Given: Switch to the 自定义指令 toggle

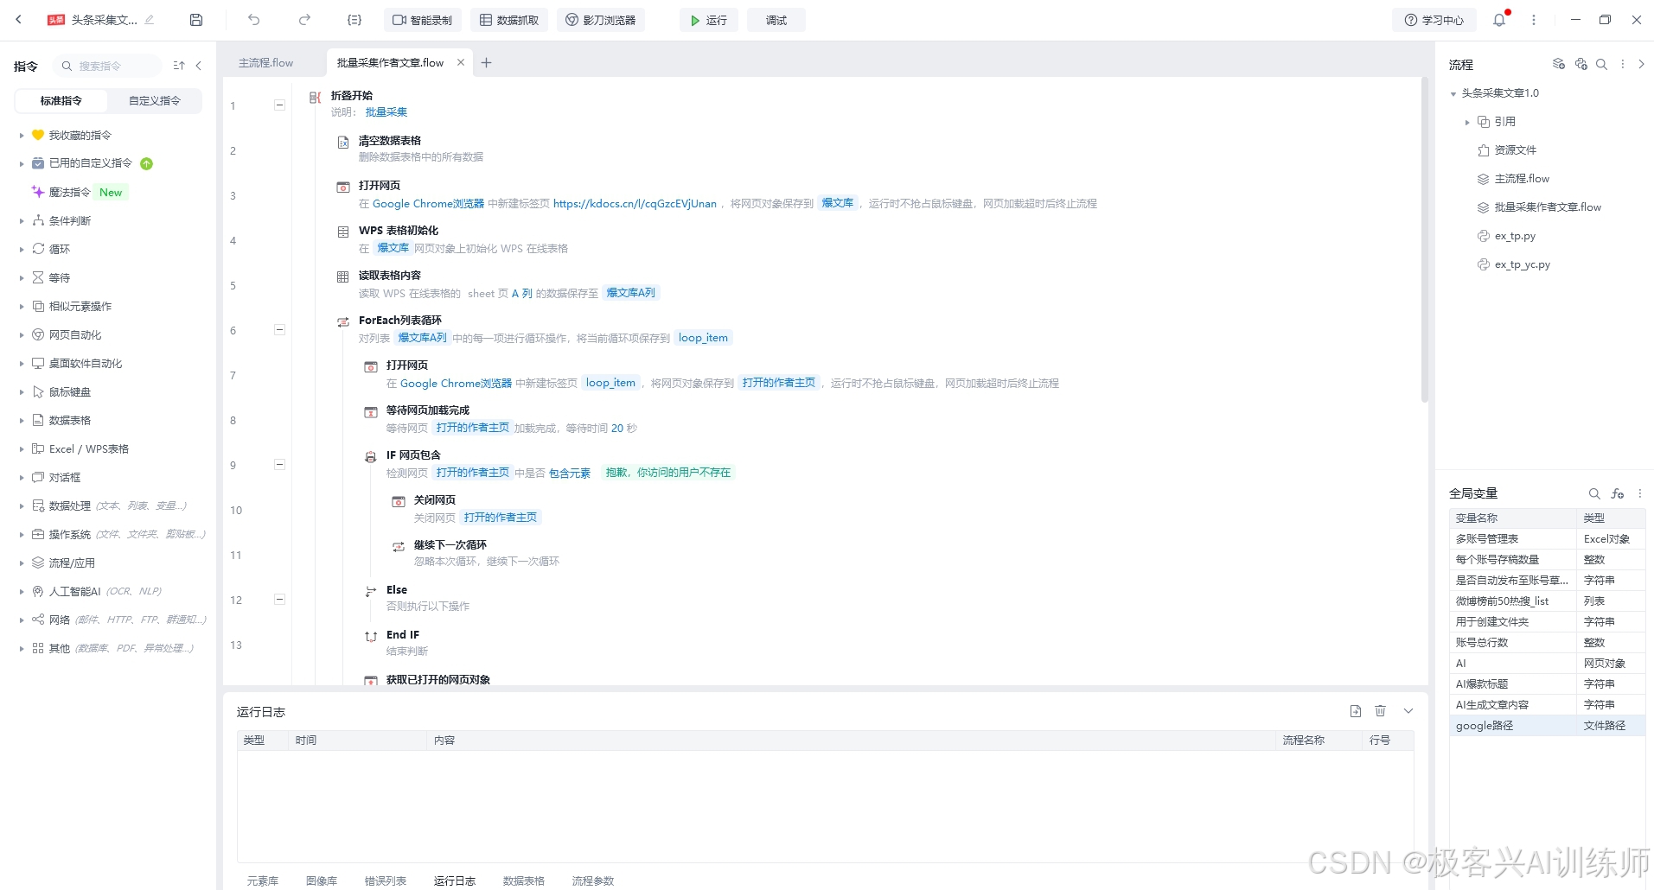Looking at the screenshot, I should pyautogui.click(x=153, y=100).
